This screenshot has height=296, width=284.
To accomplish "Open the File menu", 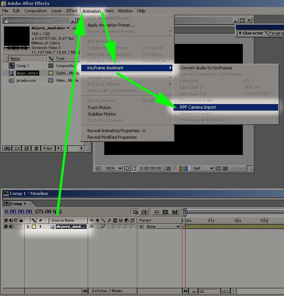I will tap(5, 11).
